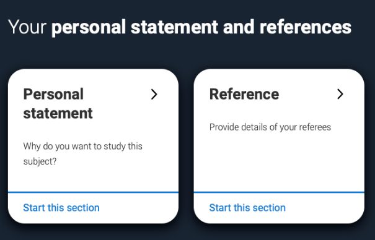This screenshot has width=375, height=240.
Task: Click empty white area inside Reference card
Action: 279,162
